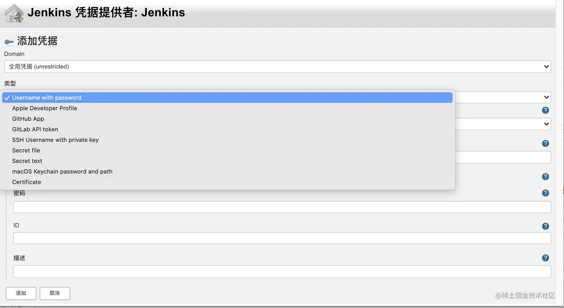The width and height of the screenshot is (564, 308).
Task: Open help for the 描述 field
Action: point(545,258)
